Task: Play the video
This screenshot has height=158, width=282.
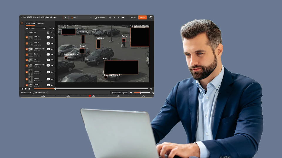Action: click(26, 89)
